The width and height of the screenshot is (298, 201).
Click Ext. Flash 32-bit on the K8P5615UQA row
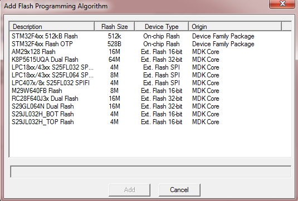(162, 60)
